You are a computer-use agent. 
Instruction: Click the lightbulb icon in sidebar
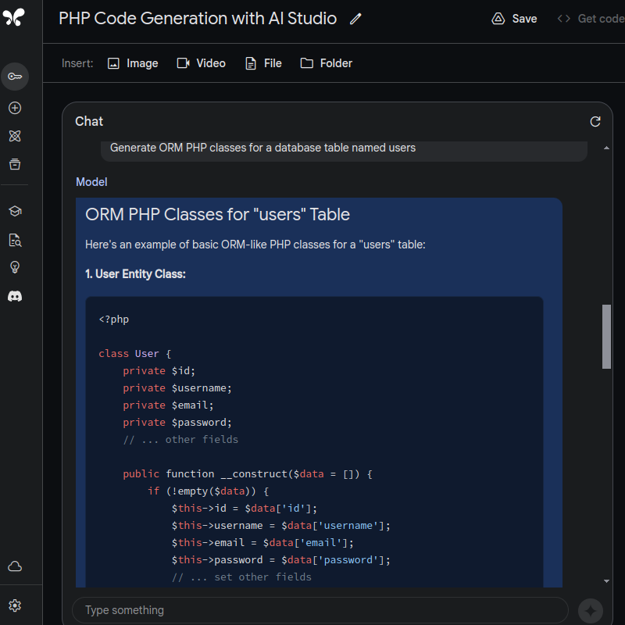(14, 268)
